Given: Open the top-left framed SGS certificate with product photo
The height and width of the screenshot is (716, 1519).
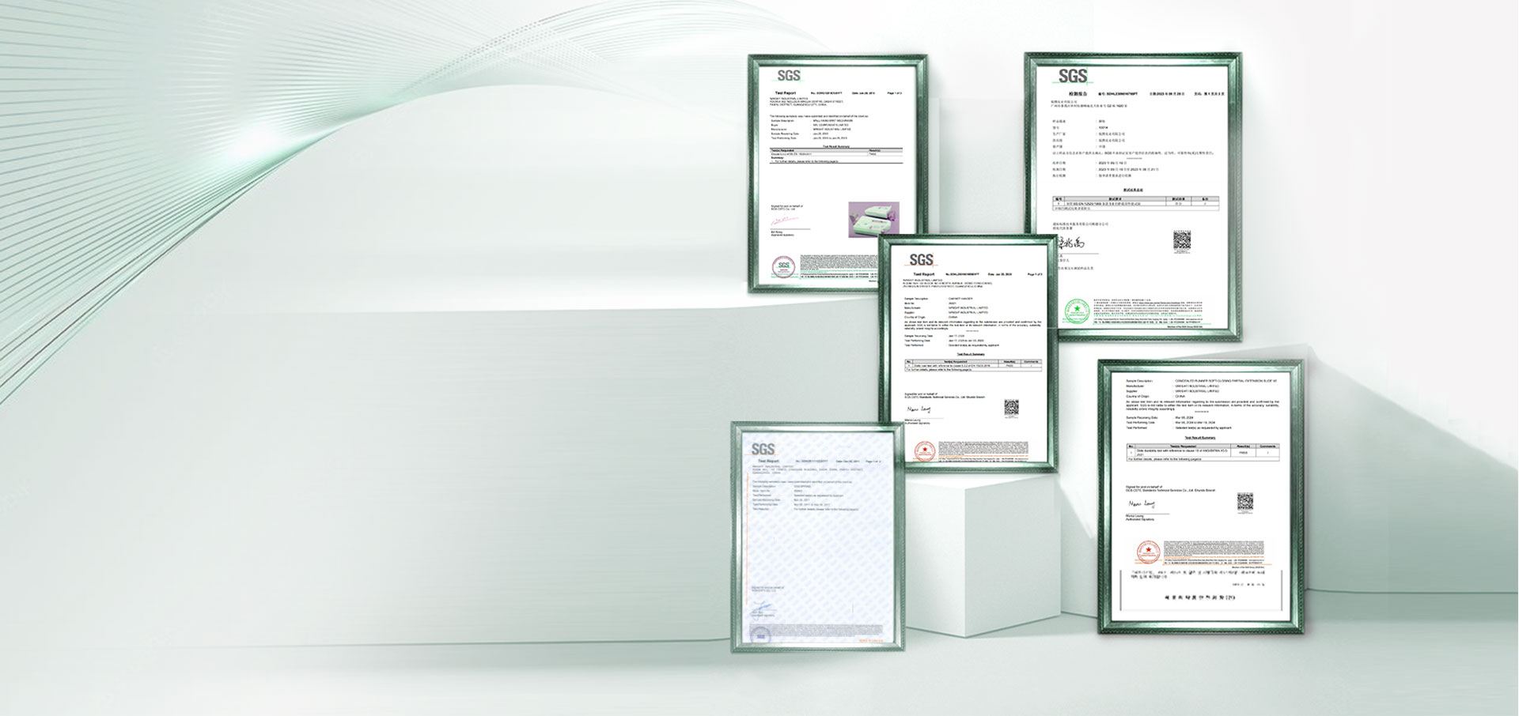Looking at the screenshot, I should [x=838, y=173].
